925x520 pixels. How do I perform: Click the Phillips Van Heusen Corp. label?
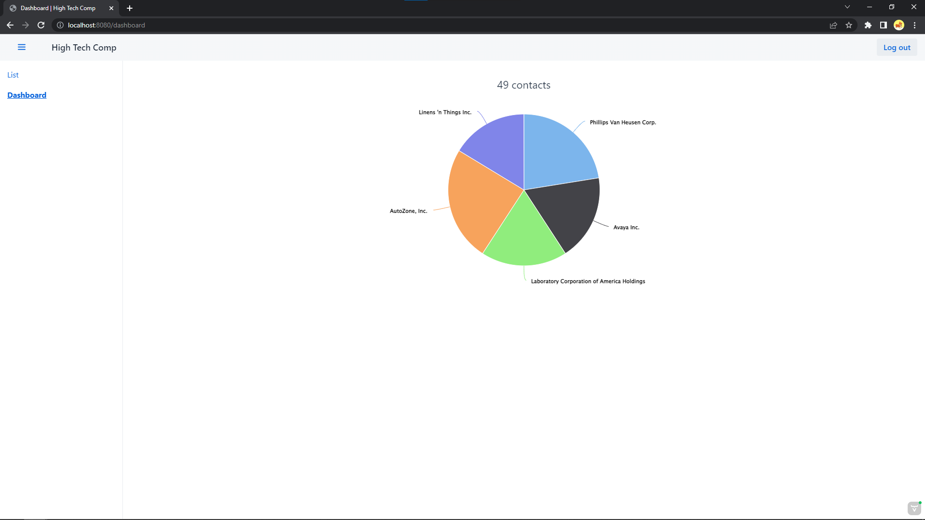[623, 122]
